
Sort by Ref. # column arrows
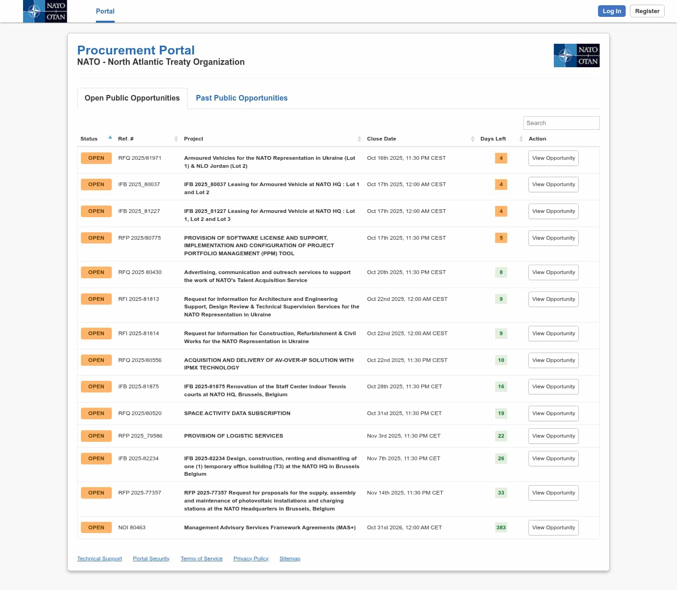[176, 139]
